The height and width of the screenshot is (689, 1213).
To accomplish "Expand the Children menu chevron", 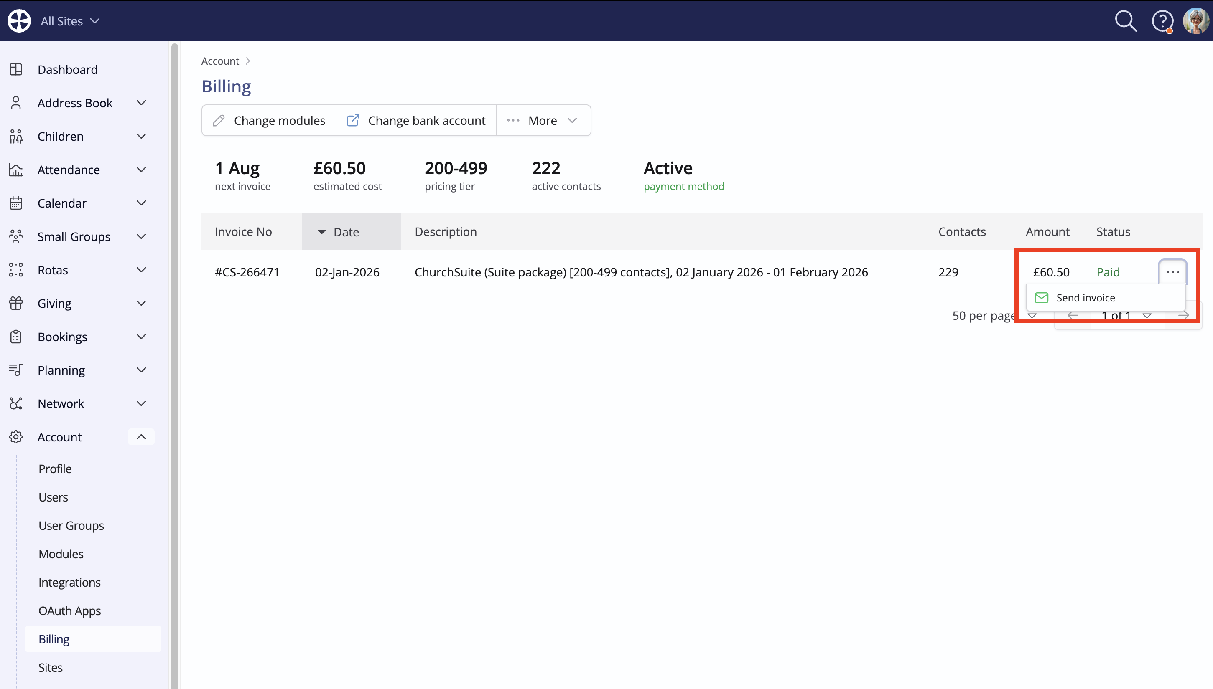I will coord(141,136).
